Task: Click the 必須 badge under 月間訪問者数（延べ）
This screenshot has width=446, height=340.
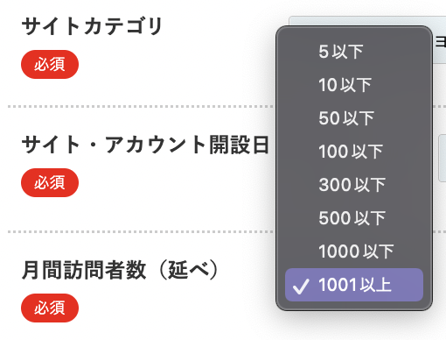Action: [x=50, y=308]
